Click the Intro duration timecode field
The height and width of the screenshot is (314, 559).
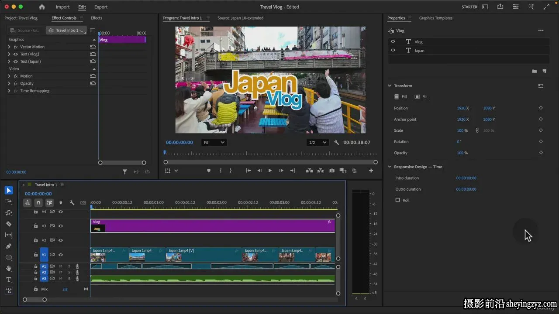click(466, 178)
